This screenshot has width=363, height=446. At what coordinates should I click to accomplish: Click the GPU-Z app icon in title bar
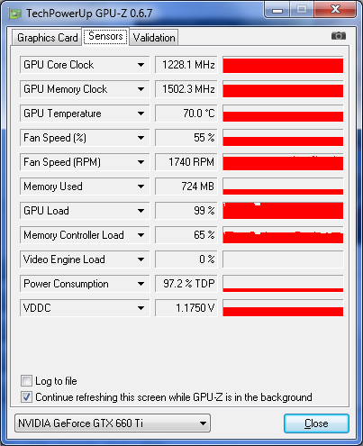pyautogui.click(x=15, y=14)
